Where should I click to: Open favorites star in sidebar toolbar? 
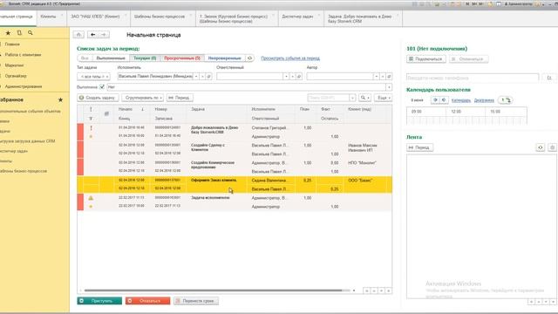[8, 33]
